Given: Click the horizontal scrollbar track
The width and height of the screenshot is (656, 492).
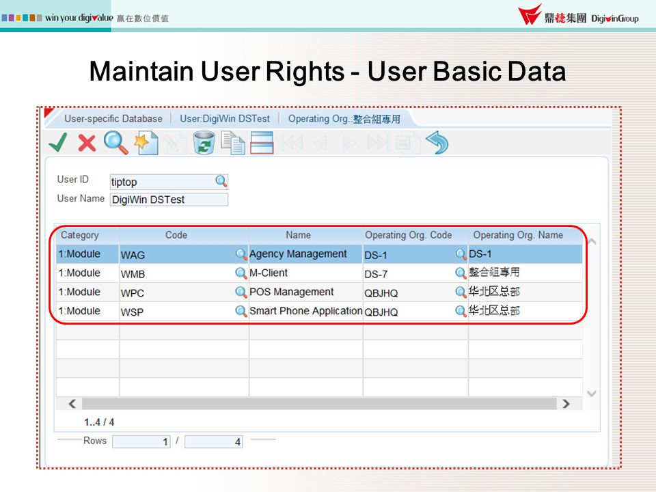Looking at the screenshot, I should pos(319,404).
